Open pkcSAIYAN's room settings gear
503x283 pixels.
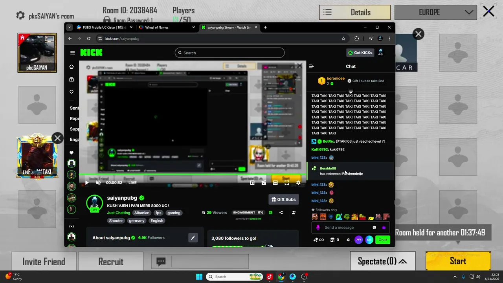[20, 15]
